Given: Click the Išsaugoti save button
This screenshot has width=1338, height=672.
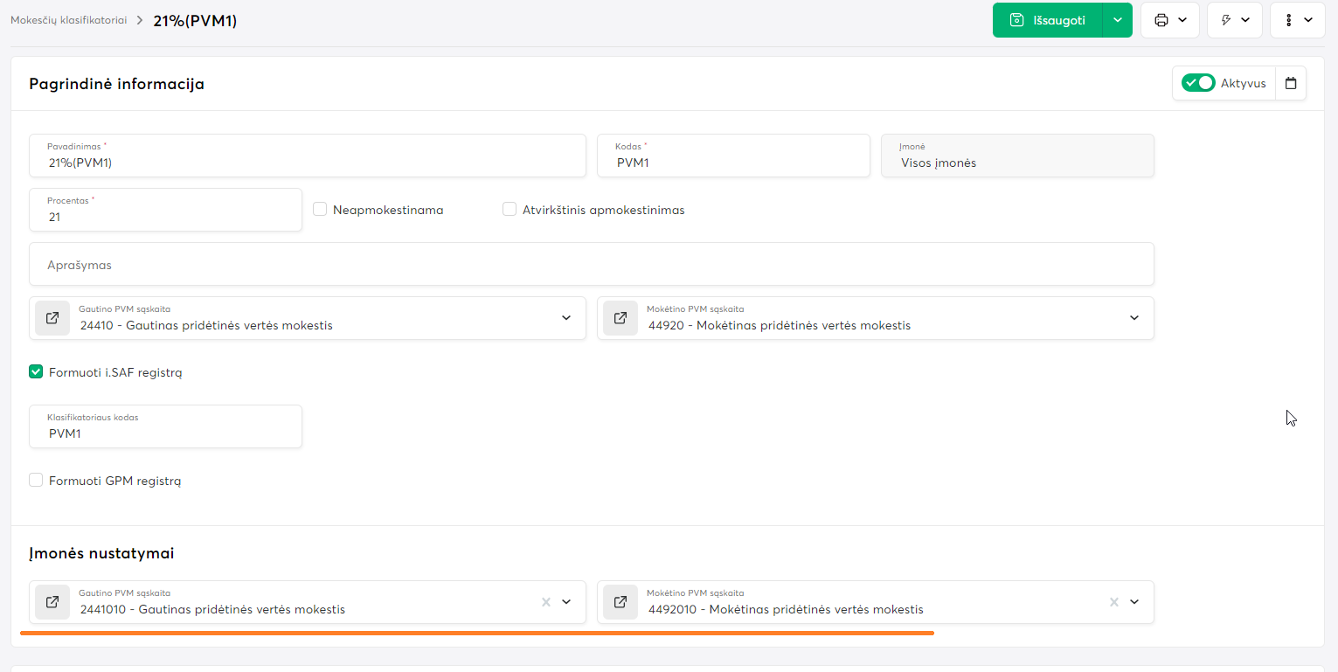Looking at the screenshot, I should (1047, 20).
